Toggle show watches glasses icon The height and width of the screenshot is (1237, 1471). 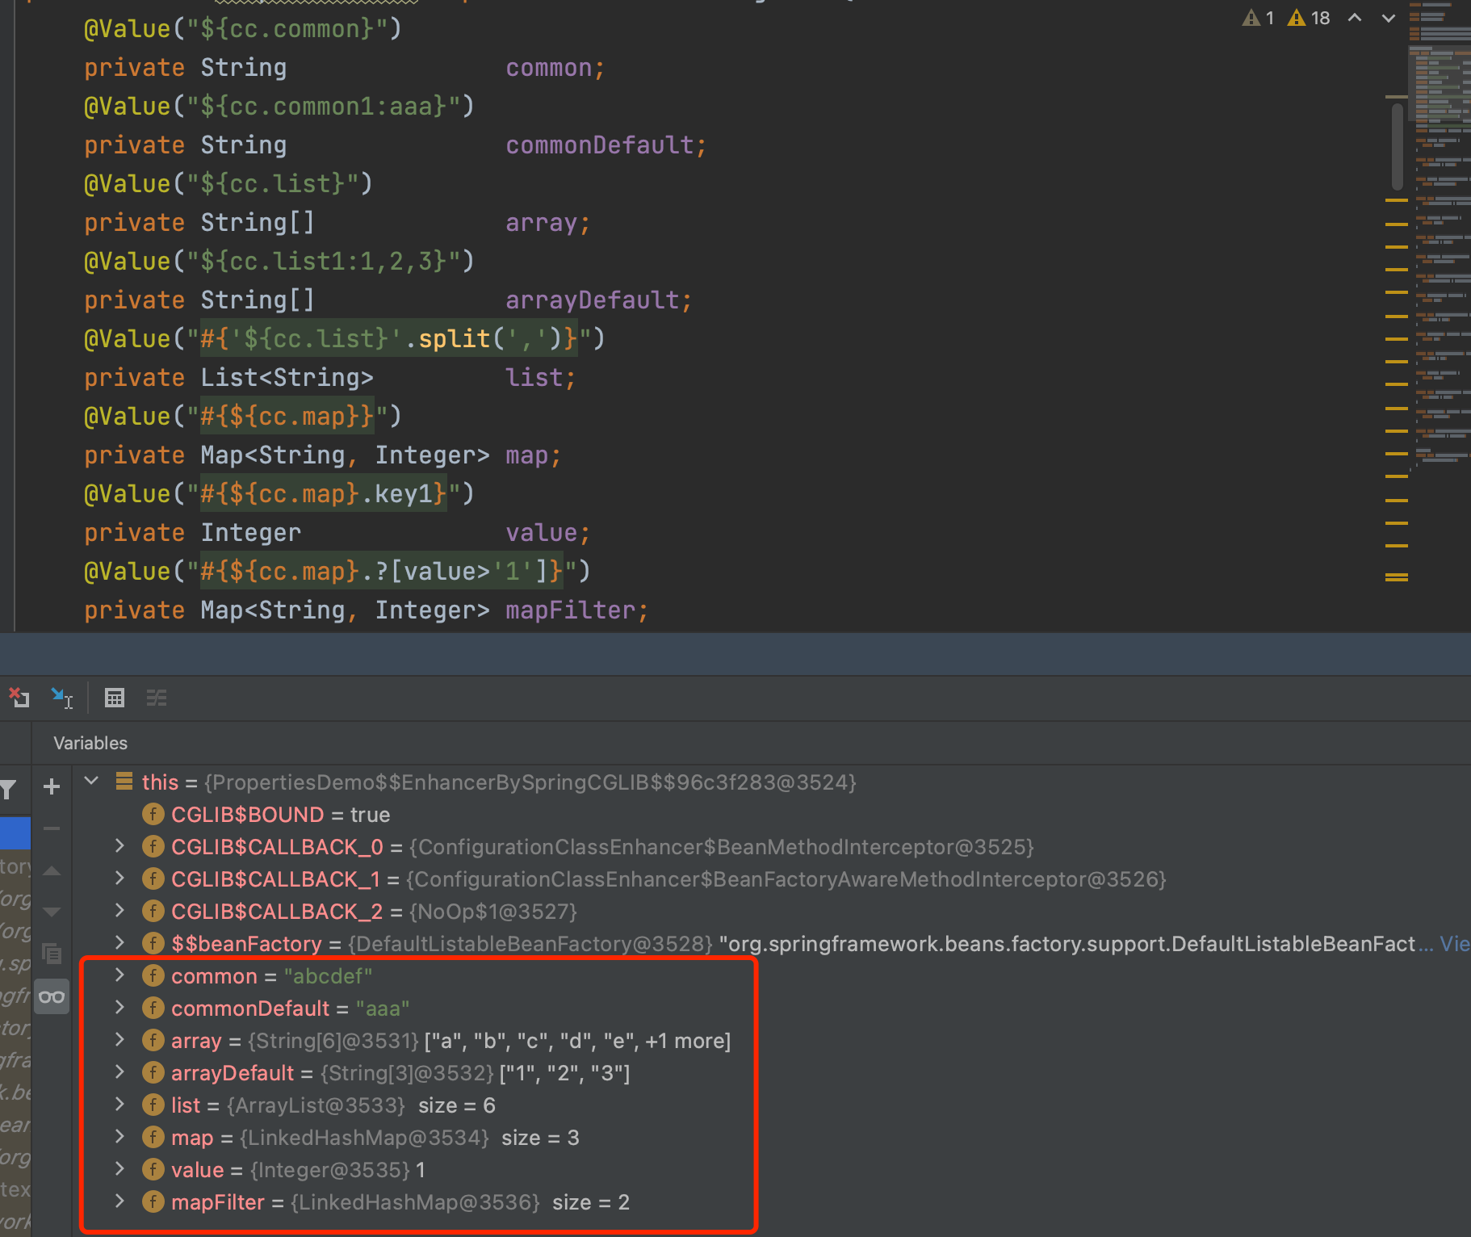(x=52, y=996)
